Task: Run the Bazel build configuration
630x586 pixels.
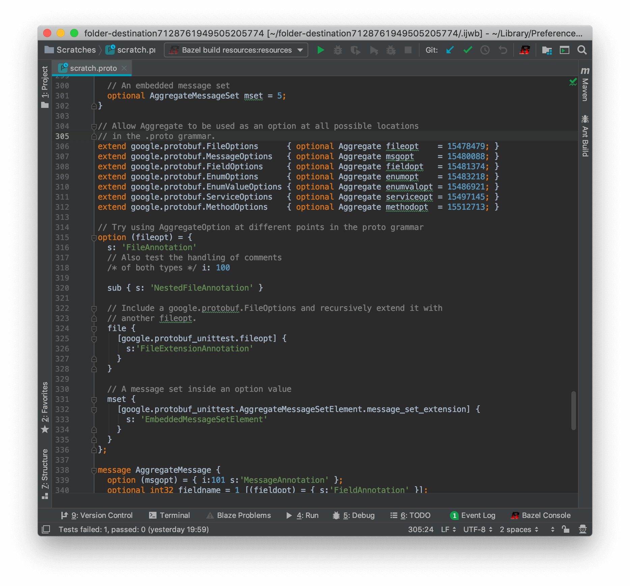Action: (320, 50)
